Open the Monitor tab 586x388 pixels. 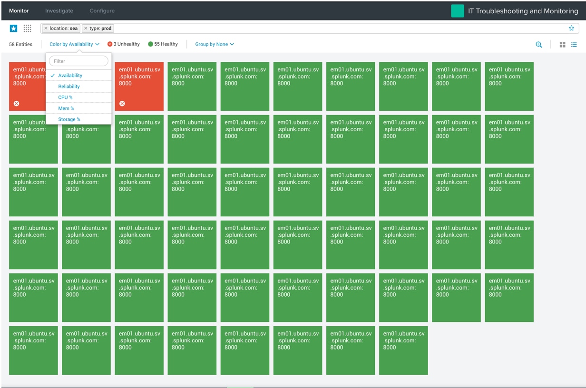19,10
